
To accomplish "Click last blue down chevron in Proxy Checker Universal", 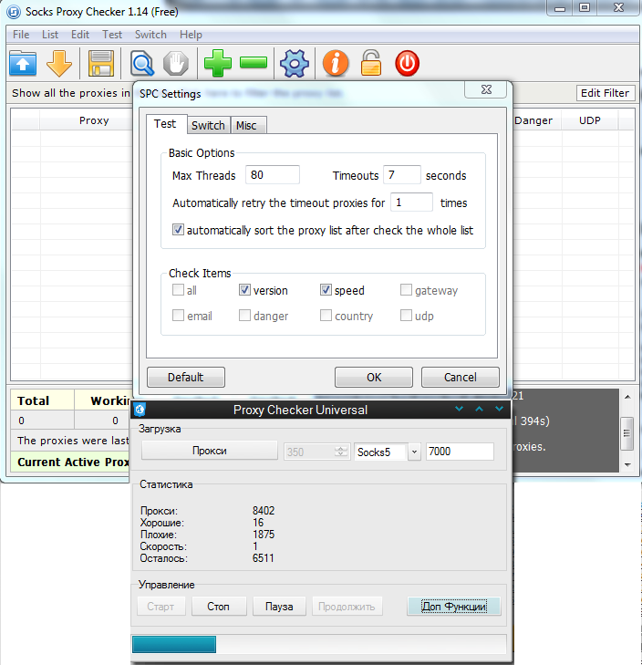I will coord(499,409).
